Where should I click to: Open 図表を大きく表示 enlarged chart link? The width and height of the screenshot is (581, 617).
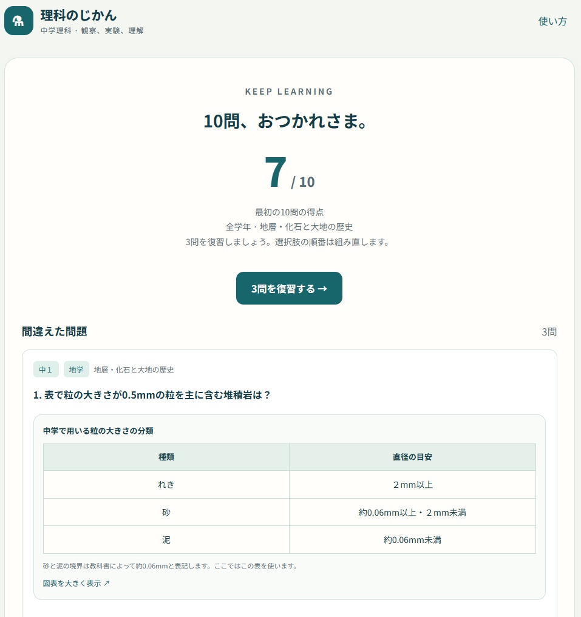[x=76, y=583]
